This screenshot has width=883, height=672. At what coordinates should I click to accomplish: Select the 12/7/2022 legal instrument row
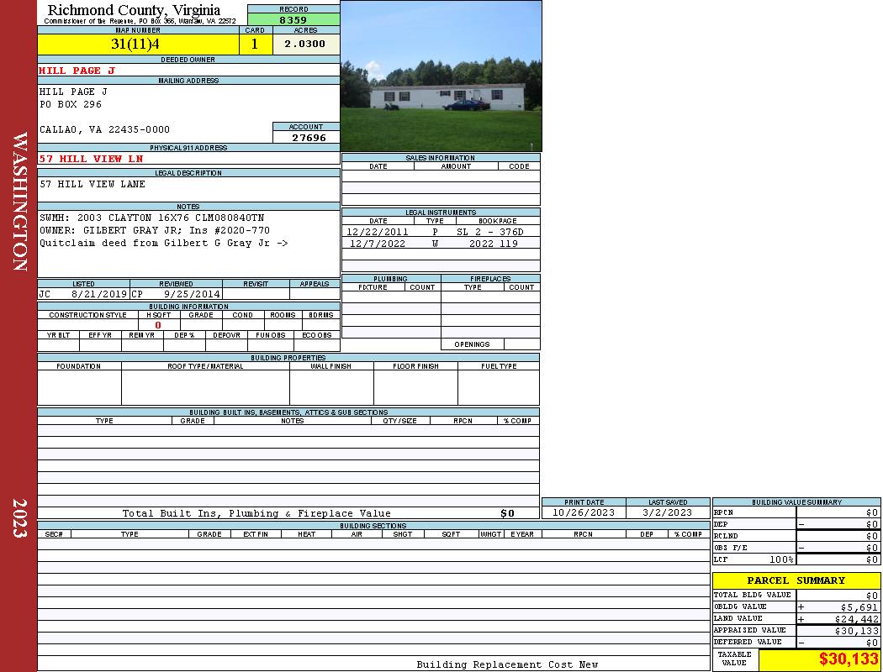pos(441,244)
